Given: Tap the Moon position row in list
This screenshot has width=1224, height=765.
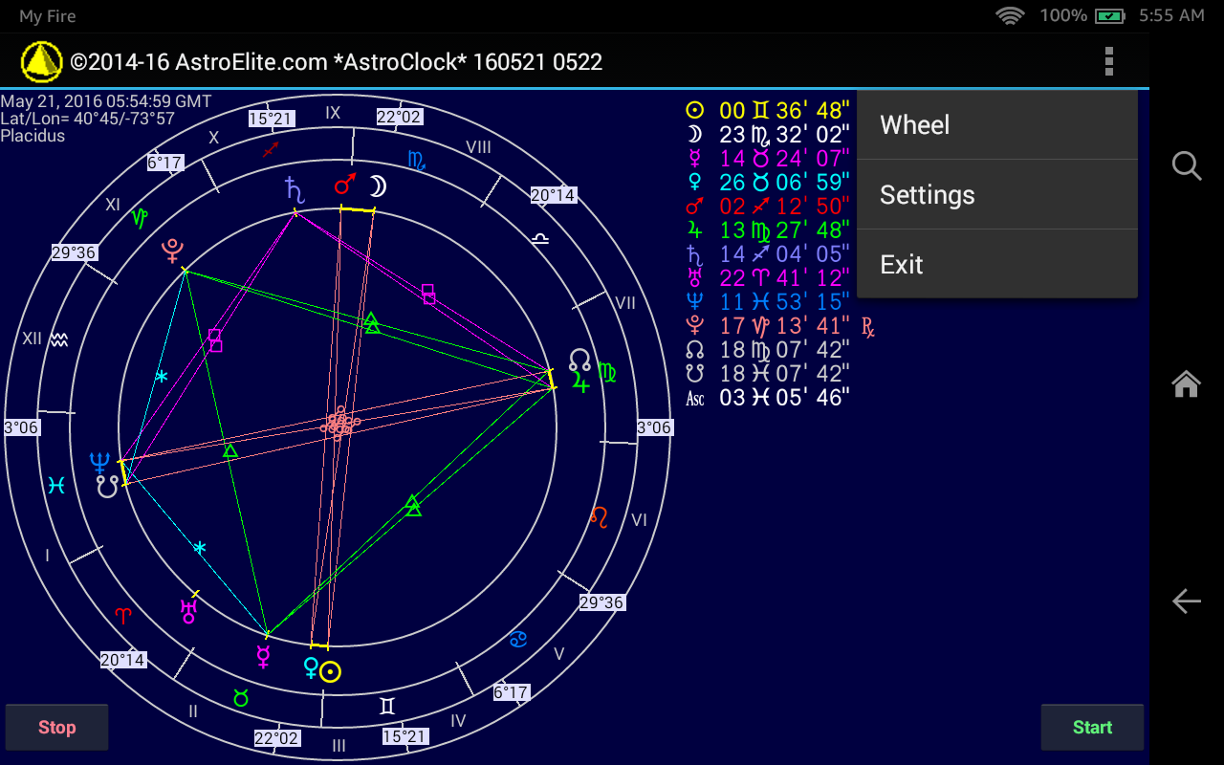Looking at the screenshot, I should click(x=767, y=135).
